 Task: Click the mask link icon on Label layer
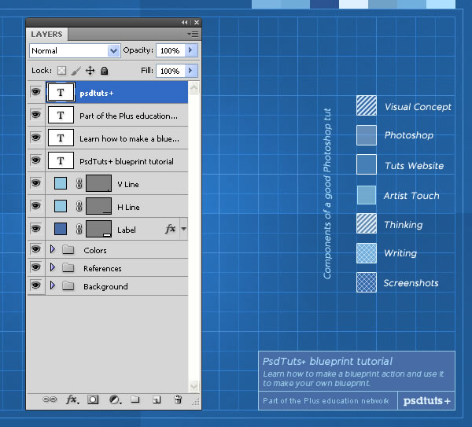click(x=79, y=229)
